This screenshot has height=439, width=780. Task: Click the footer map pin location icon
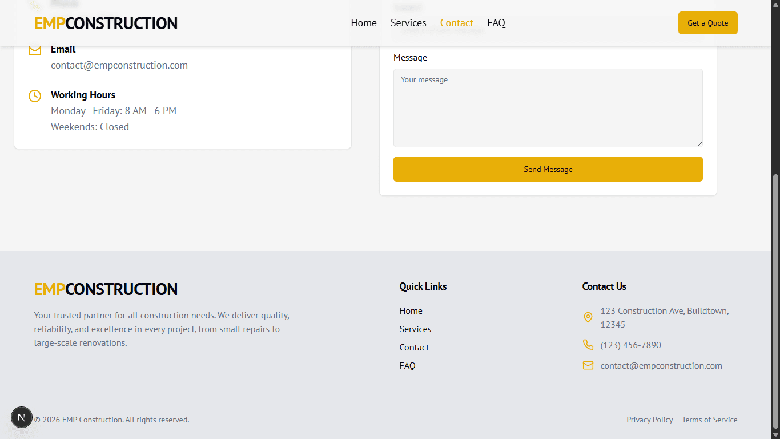(x=588, y=317)
